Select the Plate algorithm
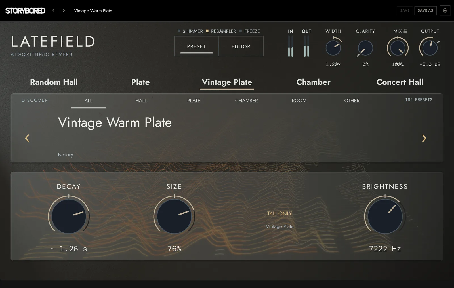This screenshot has height=288, width=454. (x=140, y=82)
